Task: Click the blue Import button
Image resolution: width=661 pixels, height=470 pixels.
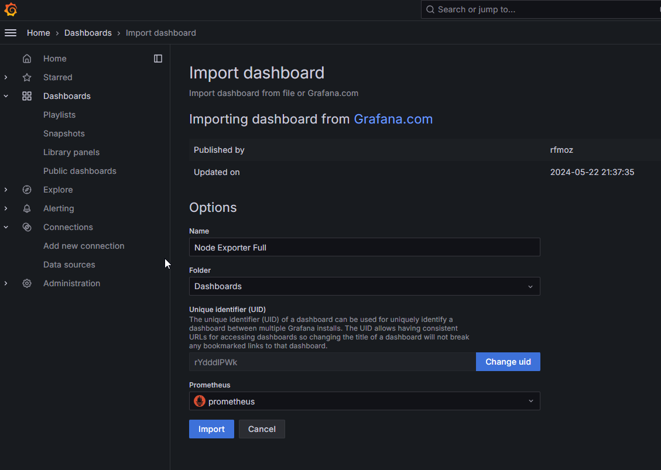Action: click(x=211, y=429)
